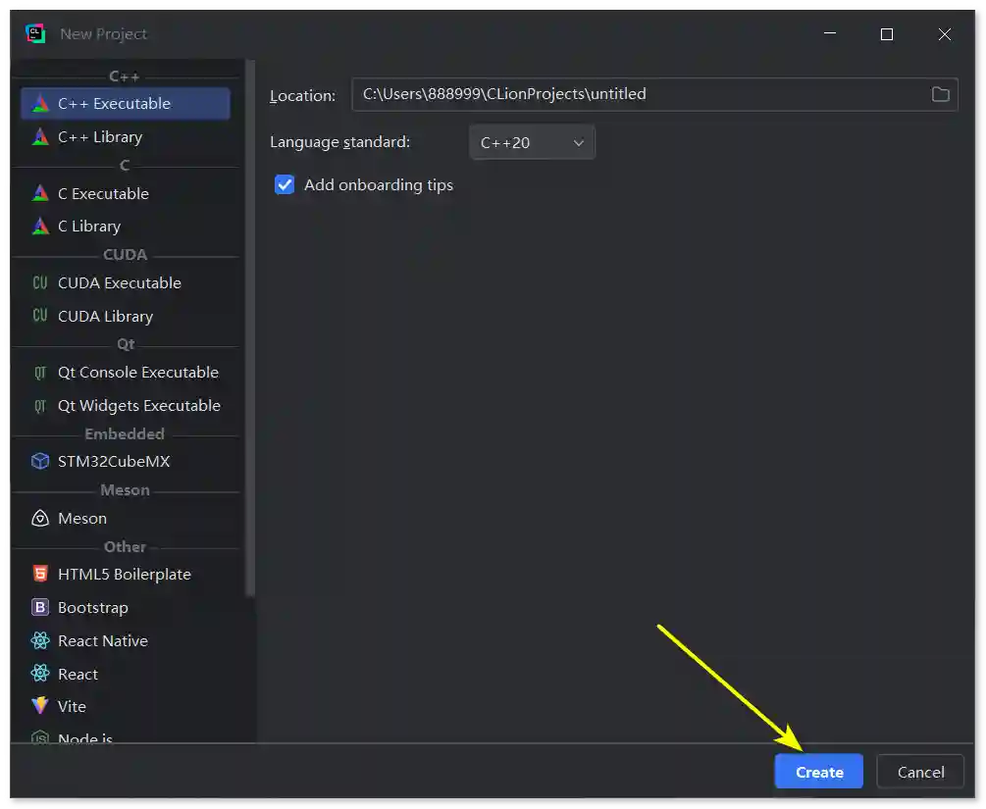
Task: Select the CUDA Executable icon
Action: (40, 283)
